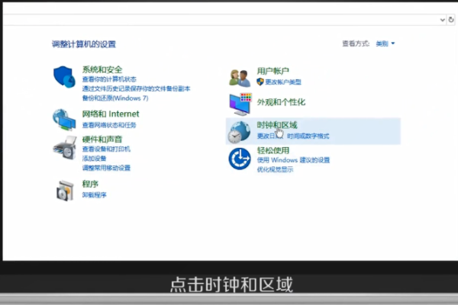This screenshot has width=458, height=305.
Task: Refresh the address bar with reload icon
Action: click(x=451, y=20)
